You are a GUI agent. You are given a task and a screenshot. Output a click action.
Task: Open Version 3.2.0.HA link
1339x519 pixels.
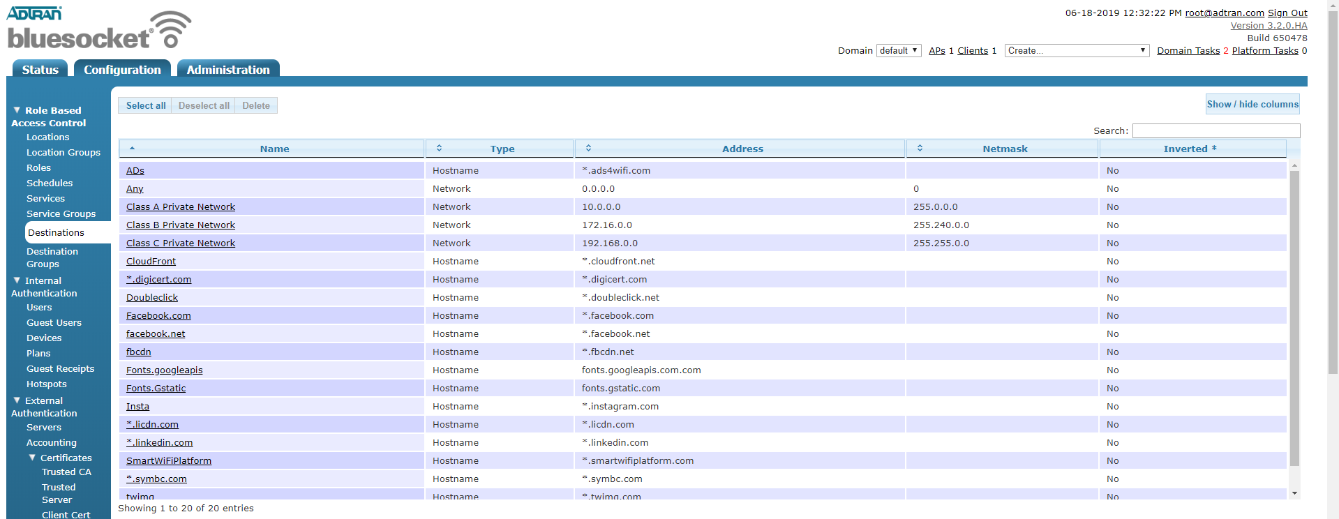point(1269,25)
